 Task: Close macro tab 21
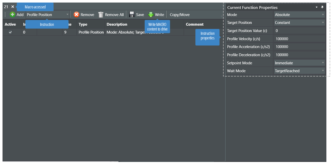(13, 7)
